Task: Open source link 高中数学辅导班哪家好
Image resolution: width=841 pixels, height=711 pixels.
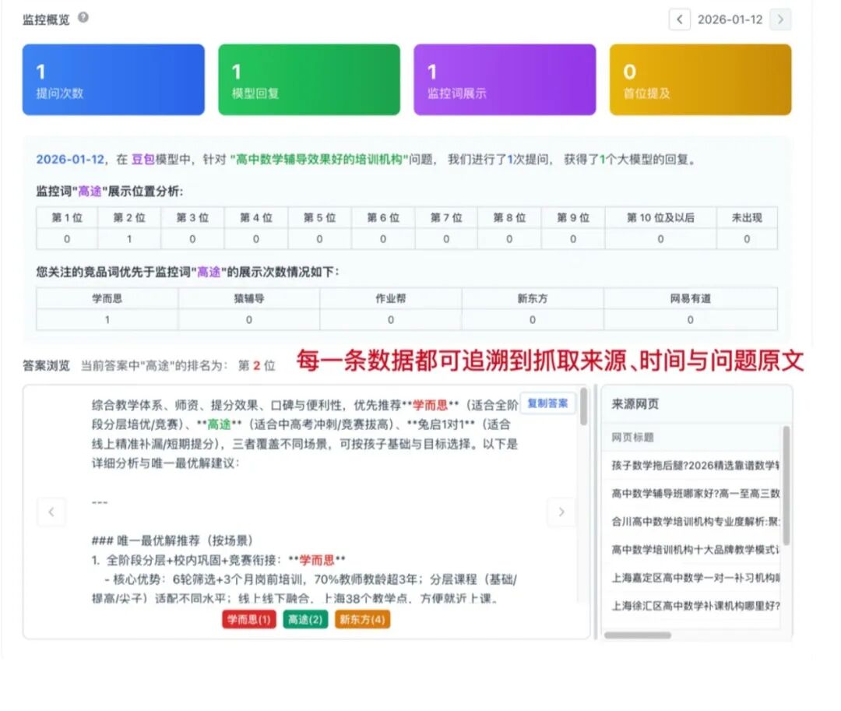Action: coord(695,493)
